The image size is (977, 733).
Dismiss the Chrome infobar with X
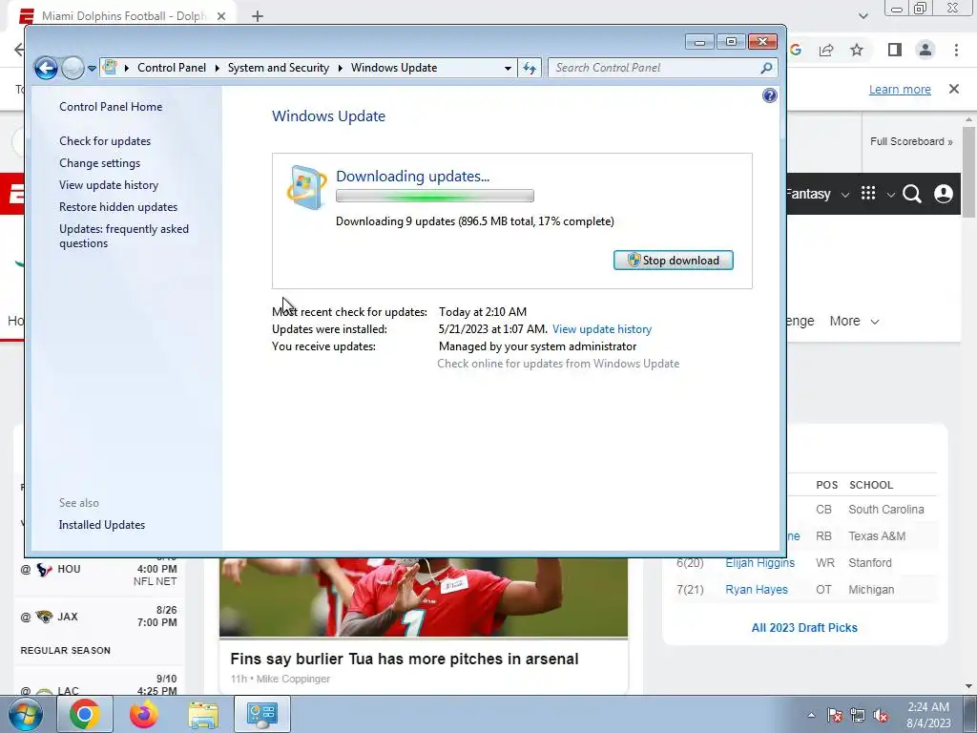click(x=954, y=89)
